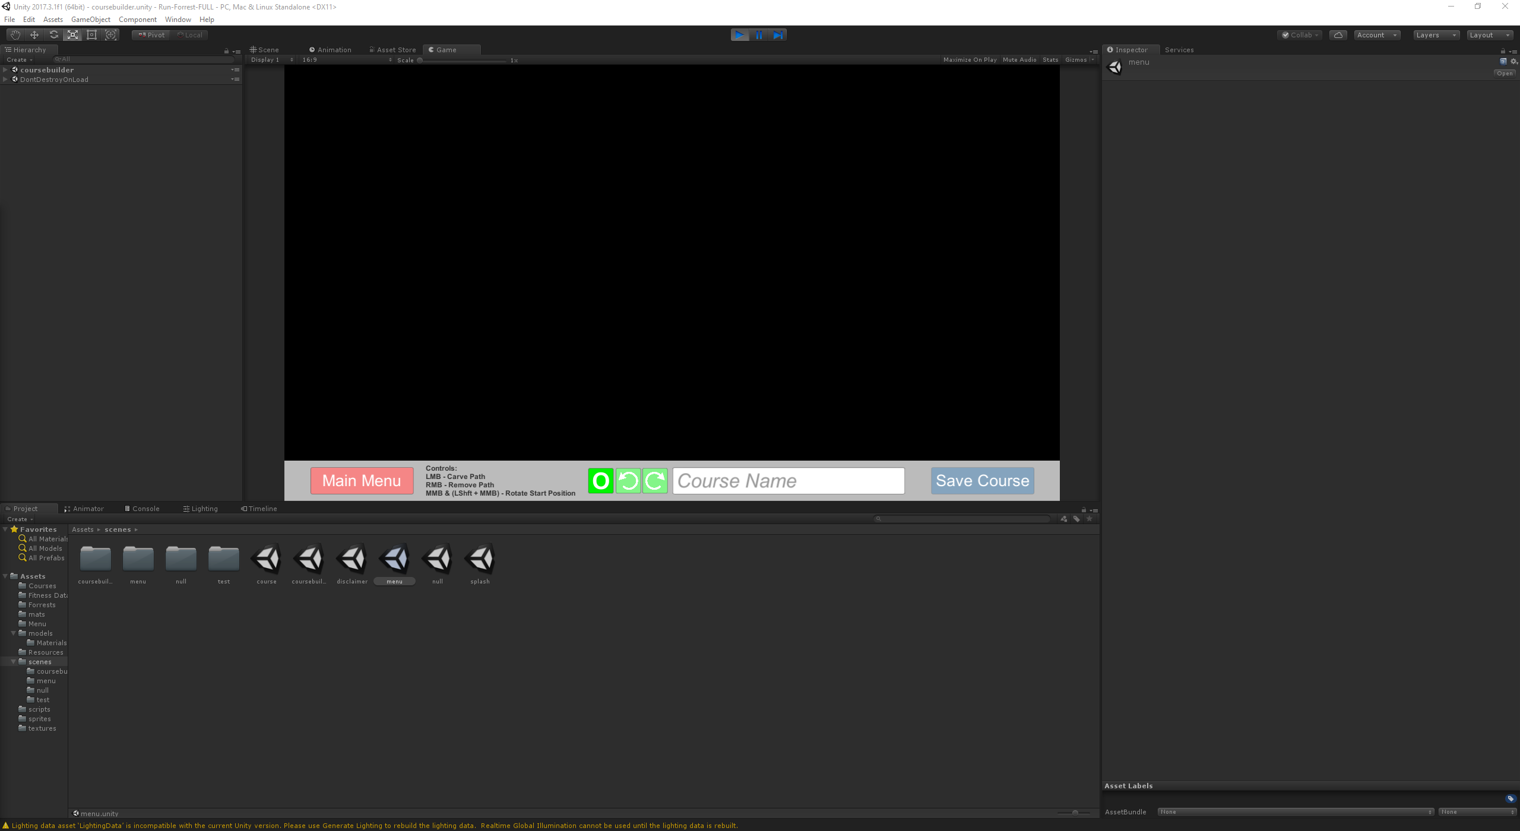
Task: Toggle Mute Audio in Game view
Action: [1019, 60]
